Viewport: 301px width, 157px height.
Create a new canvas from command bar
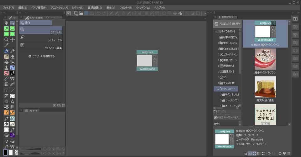pyautogui.click(x=76, y=13)
